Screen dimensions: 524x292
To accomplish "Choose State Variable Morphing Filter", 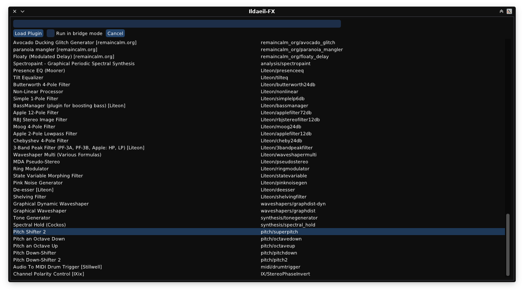I will [x=48, y=176].
